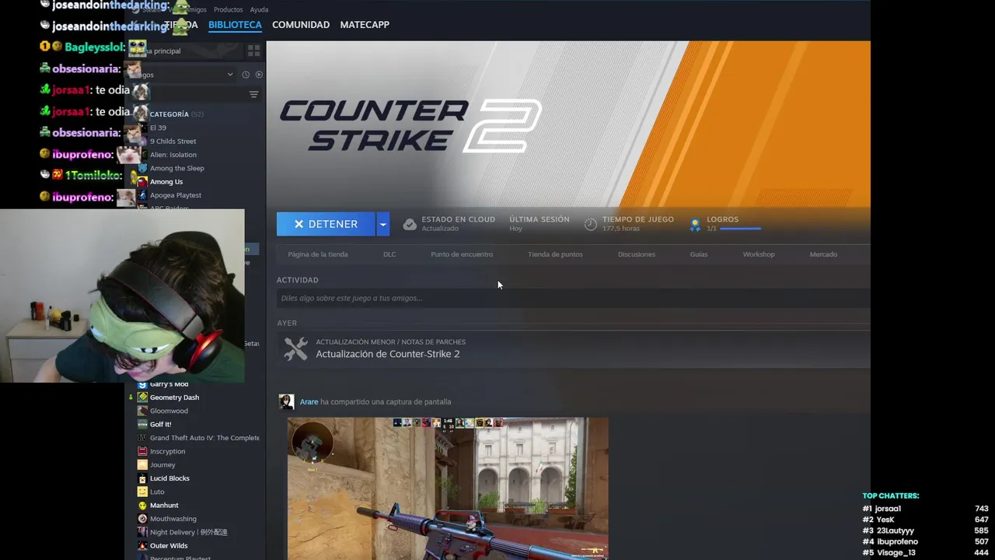Show ready-to-play games filter icon
The width and height of the screenshot is (995, 560).
(x=259, y=75)
